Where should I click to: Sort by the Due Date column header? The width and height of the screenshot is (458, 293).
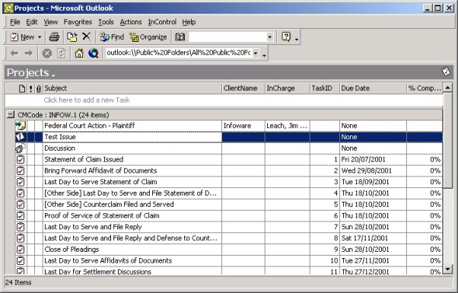pos(373,88)
